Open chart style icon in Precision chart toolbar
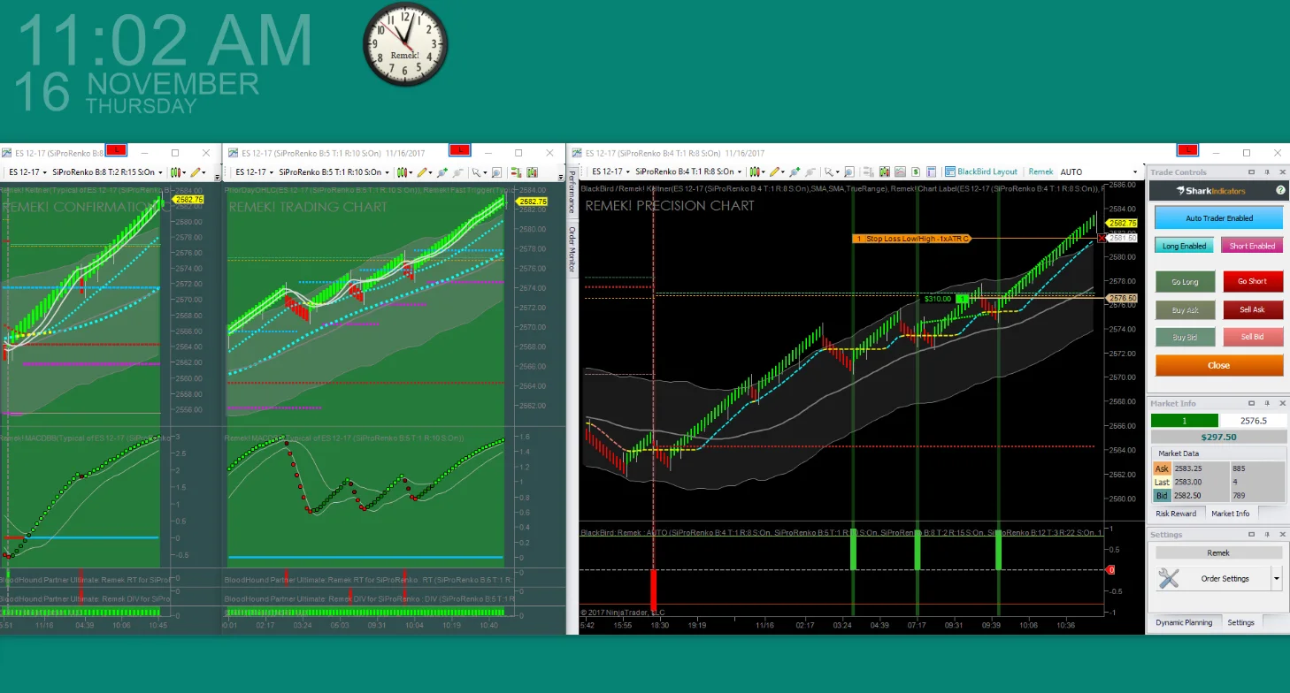 click(x=756, y=172)
